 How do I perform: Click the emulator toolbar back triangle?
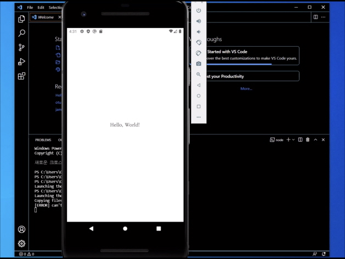point(199,85)
